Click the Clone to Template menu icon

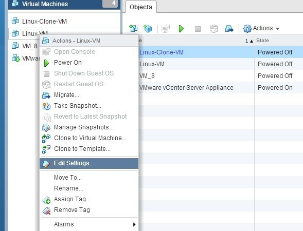[x=46, y=149]
